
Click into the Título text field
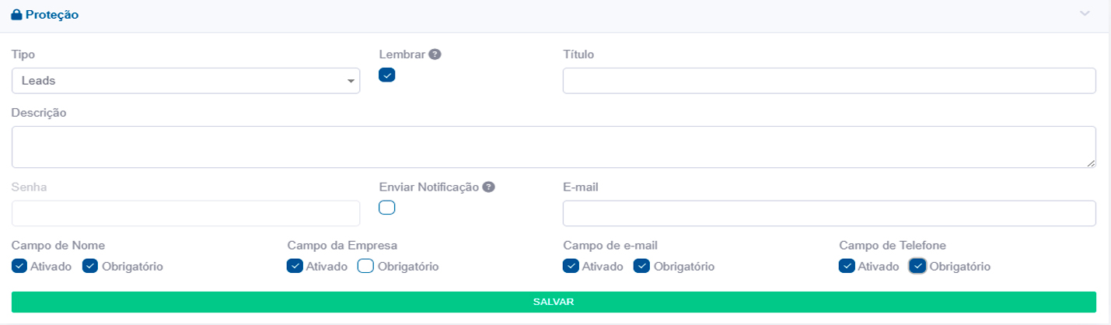point(829,81)
